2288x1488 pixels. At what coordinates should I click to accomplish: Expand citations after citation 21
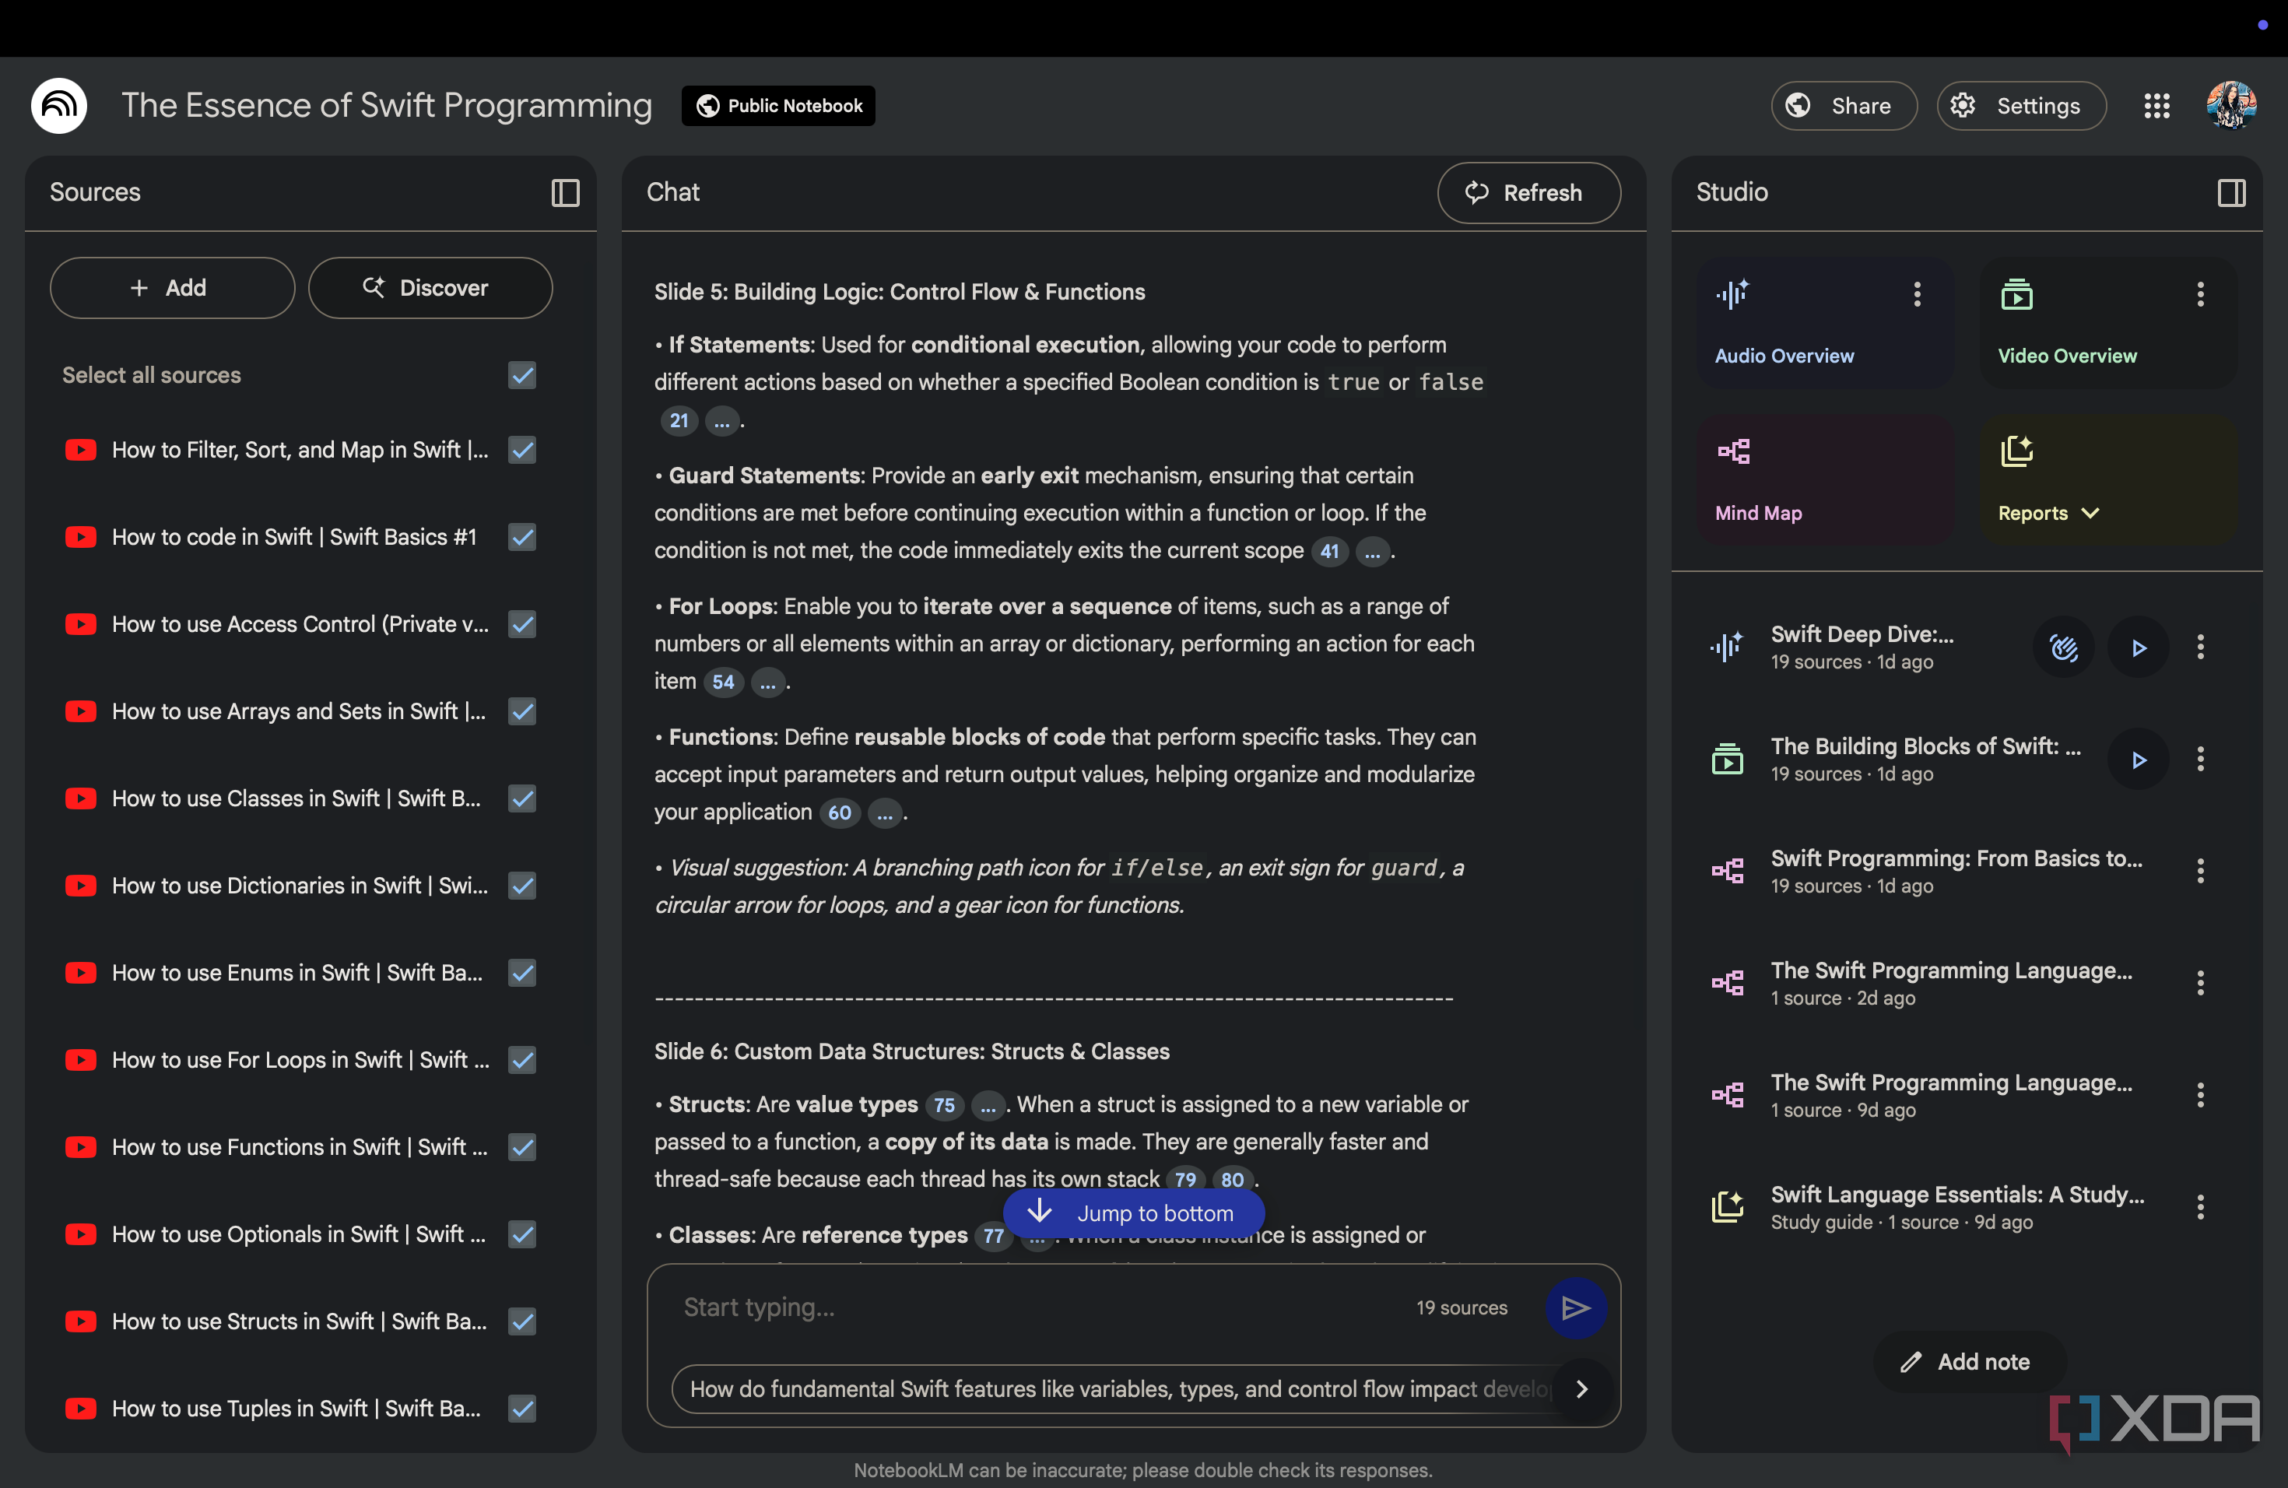click(x=722, y=421)
